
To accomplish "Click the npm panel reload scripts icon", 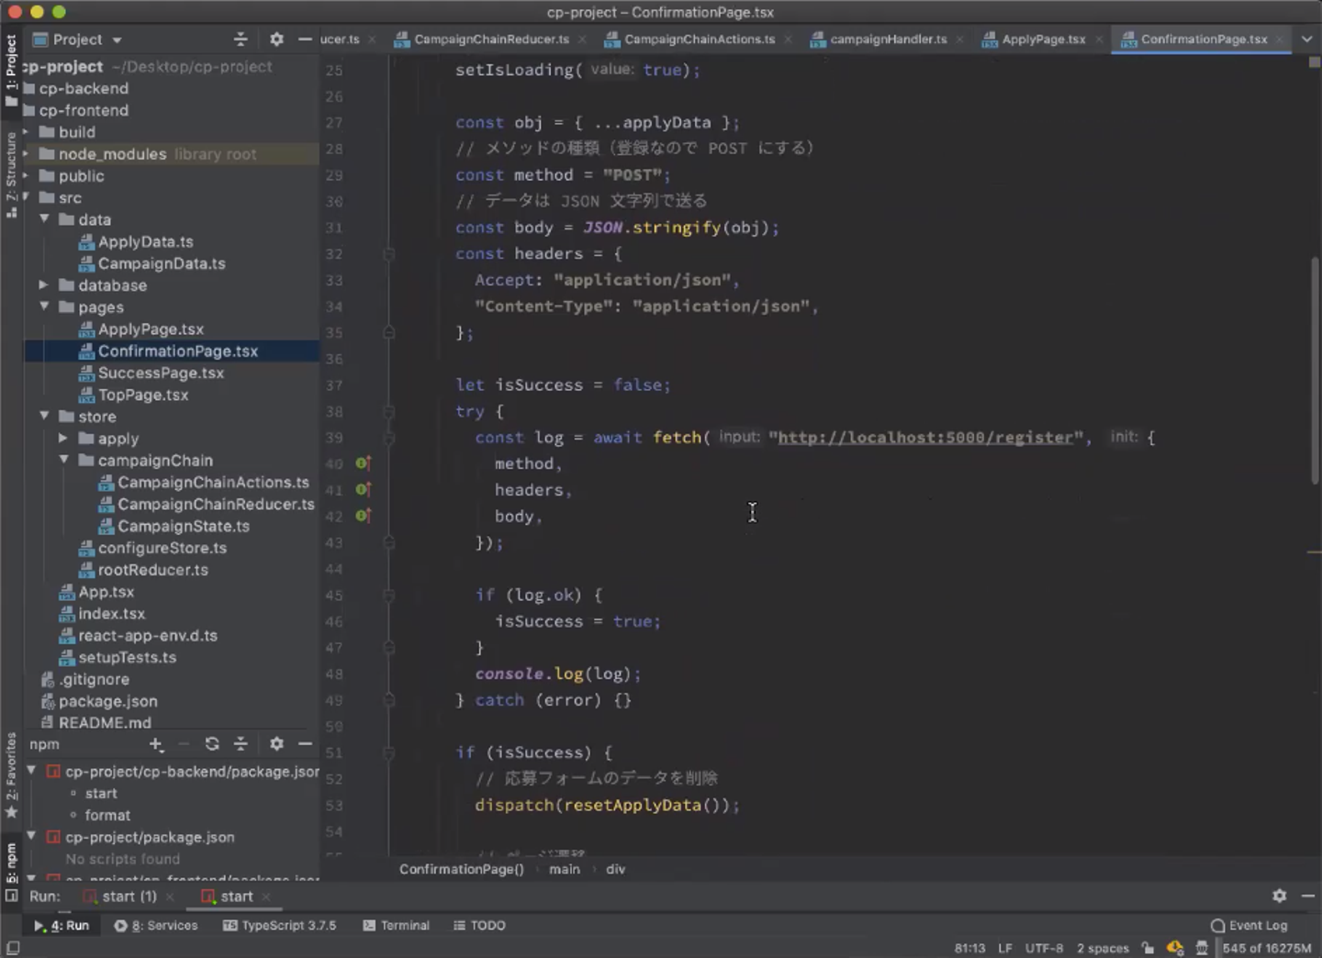I will [212, 744].
